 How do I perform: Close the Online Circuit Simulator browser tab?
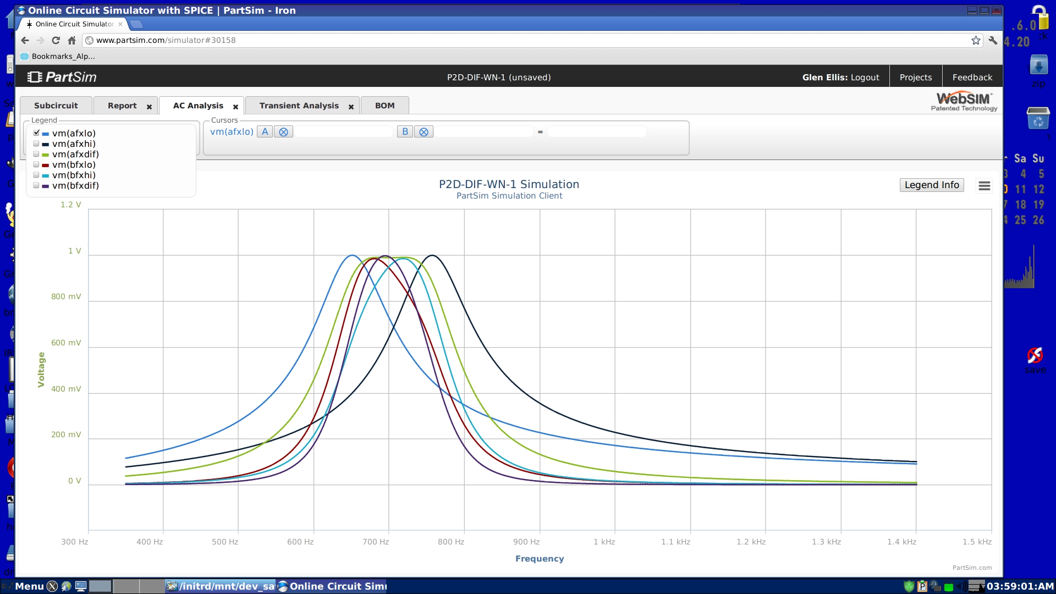pyautogui.click(x=120, y=24)
